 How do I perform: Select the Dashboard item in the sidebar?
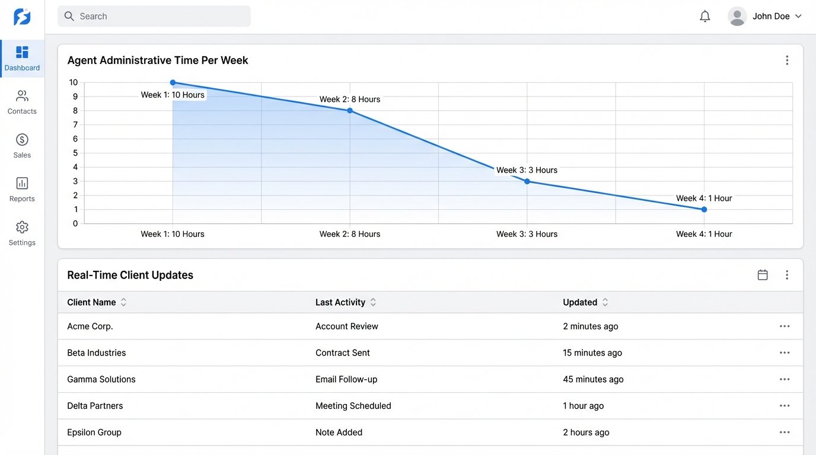(x=22, y=58)
